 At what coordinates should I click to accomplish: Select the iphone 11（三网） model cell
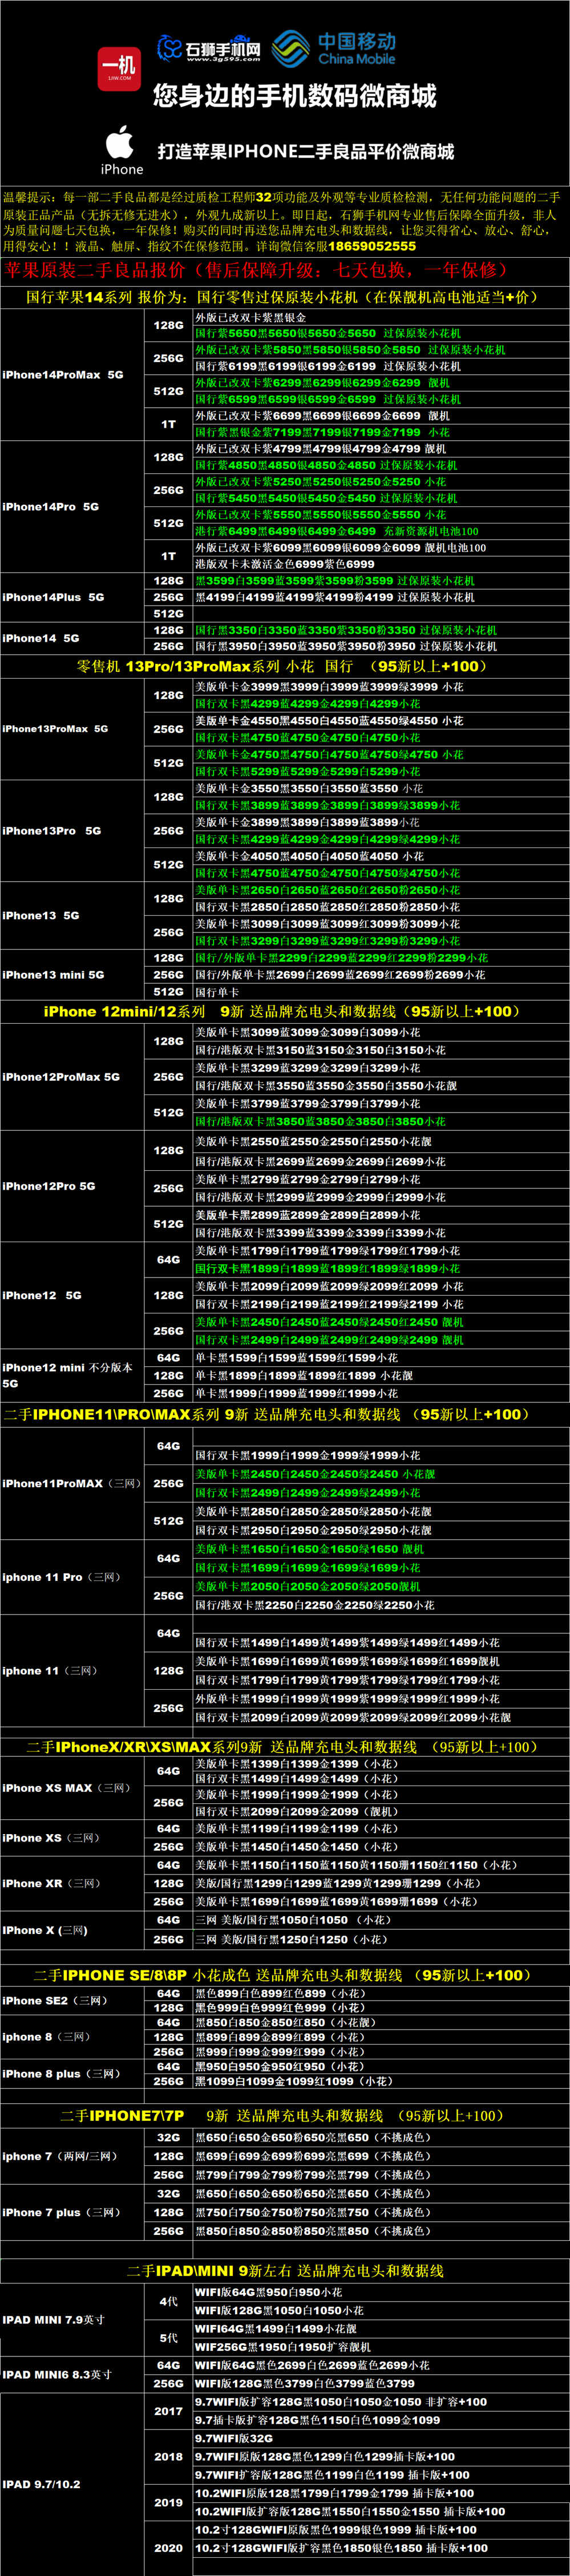point(72,1671)
